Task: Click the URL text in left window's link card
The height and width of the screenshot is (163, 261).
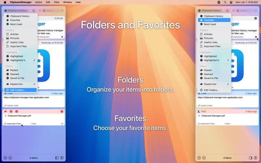Action: [x=26, y=97]
